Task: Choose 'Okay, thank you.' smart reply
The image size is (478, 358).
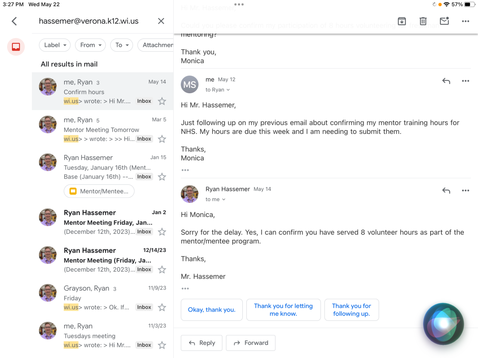Action: tap(212, 310)
